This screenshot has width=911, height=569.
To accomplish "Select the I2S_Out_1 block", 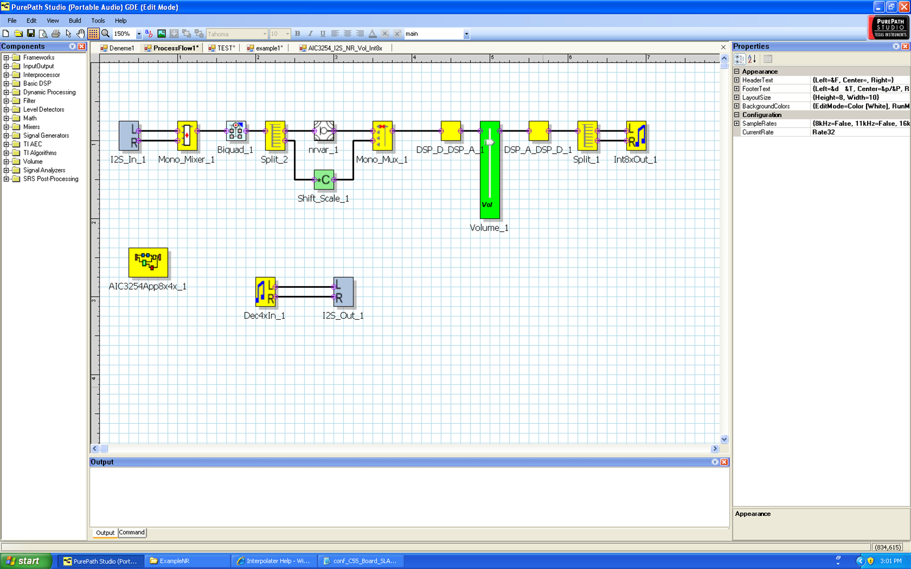I will pyautogui.click(x=343, y=292).
